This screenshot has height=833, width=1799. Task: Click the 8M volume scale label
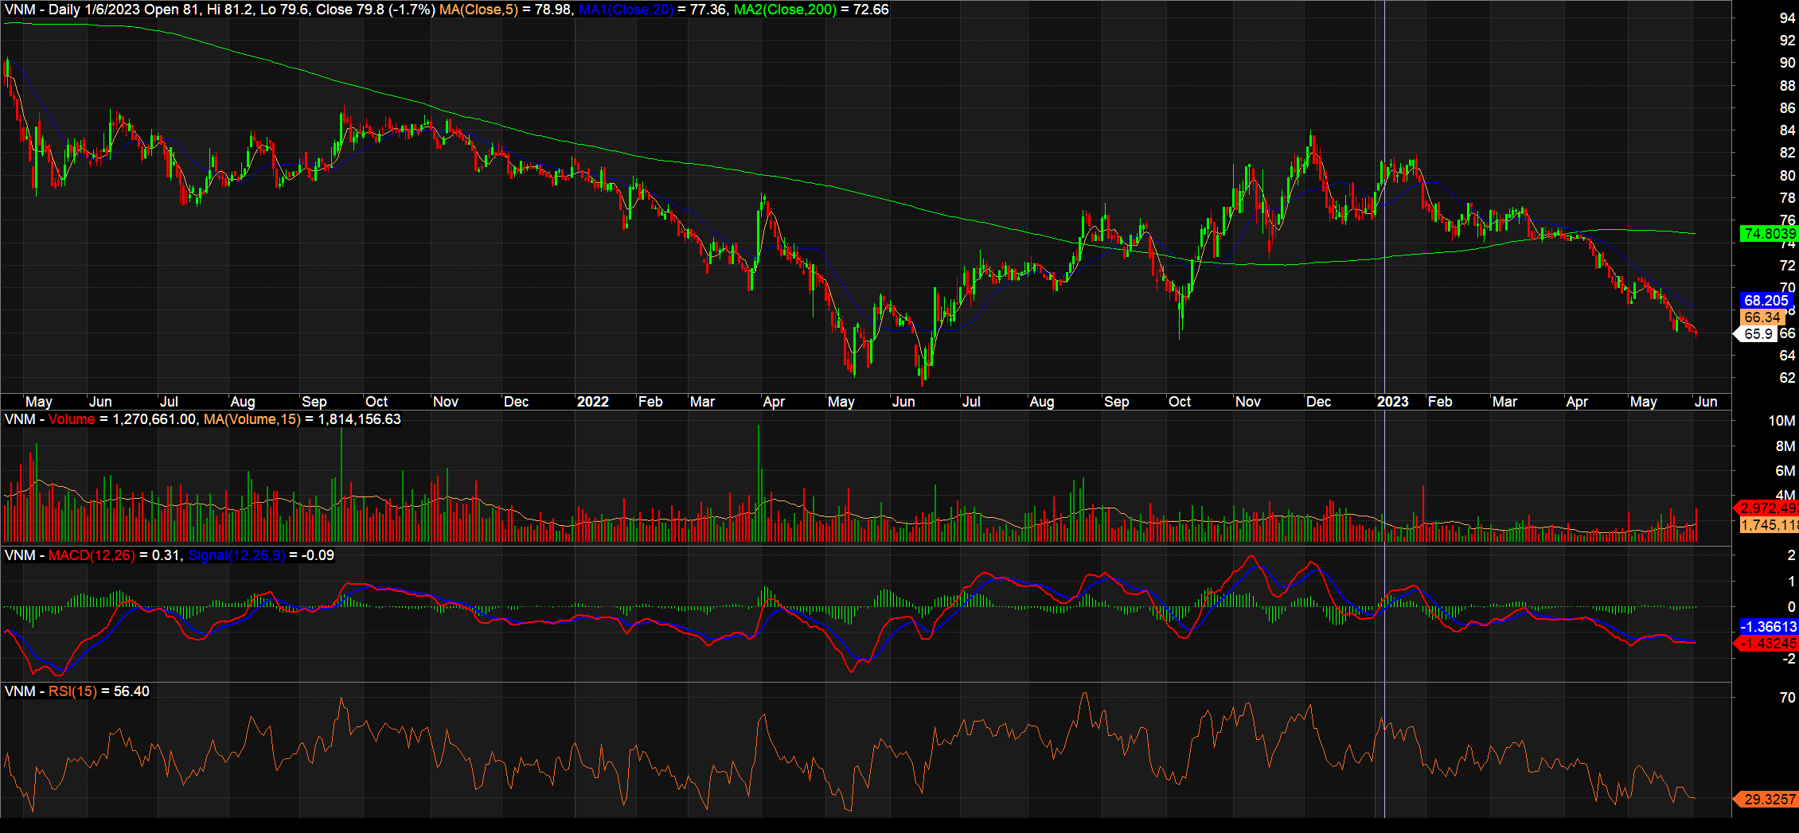[1785, 446]
